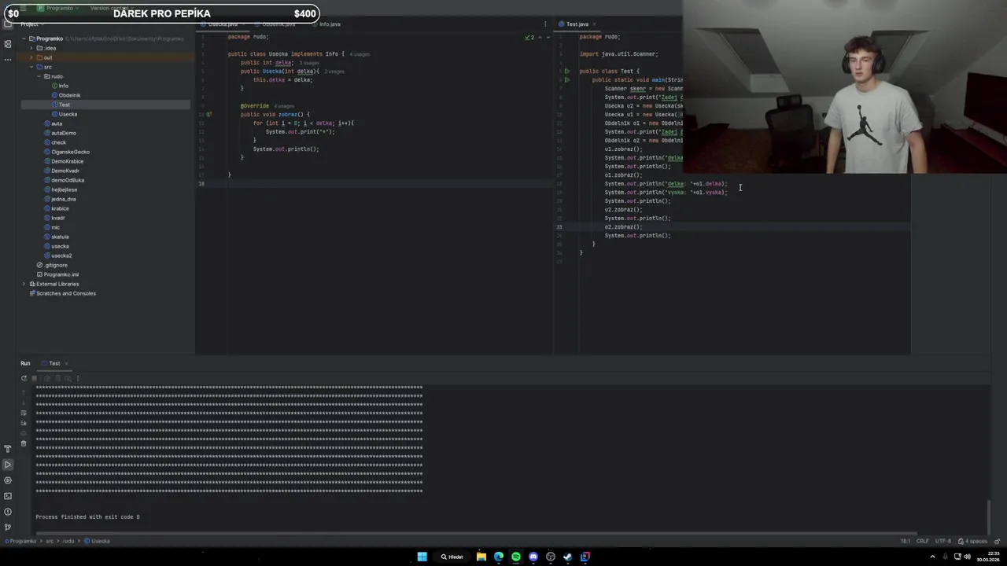Click console vertical scrollbar thumb
Viewport: 1007px width, 566px height.
pos(989,516)
